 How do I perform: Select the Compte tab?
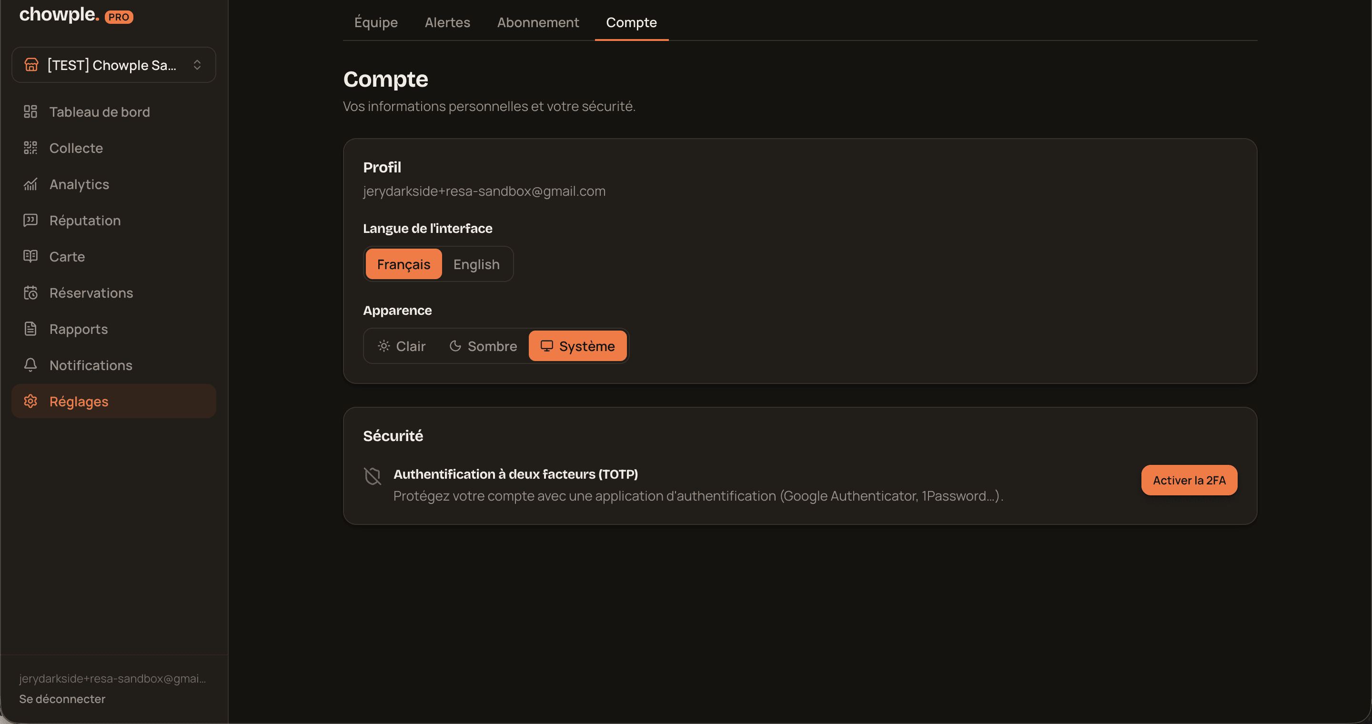(x=631, y=22)
